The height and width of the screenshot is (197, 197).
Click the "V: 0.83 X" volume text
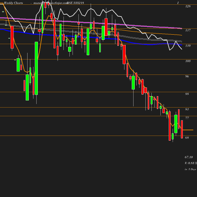(191, 163)
